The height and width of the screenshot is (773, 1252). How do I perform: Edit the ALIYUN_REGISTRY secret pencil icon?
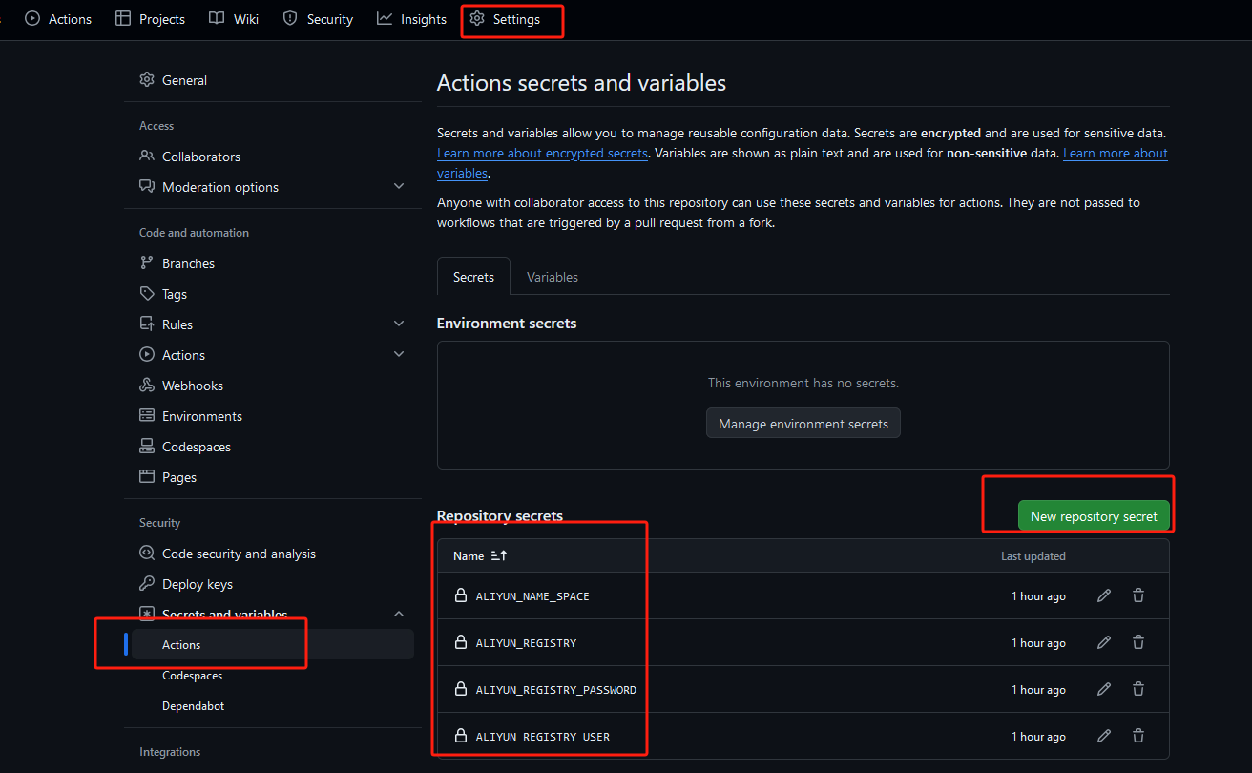coord(1104,642)
